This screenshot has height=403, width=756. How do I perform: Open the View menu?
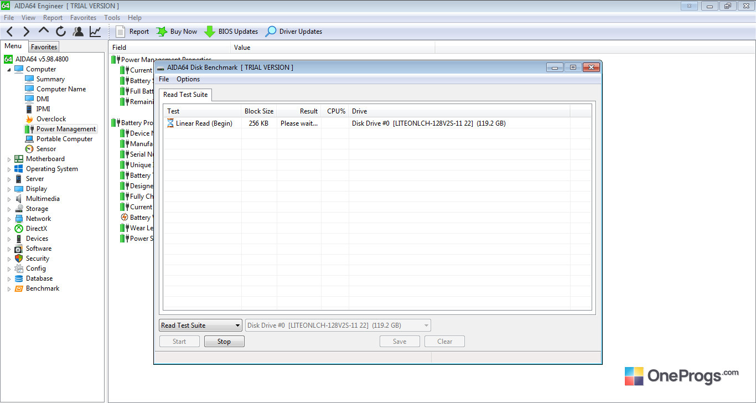(x=29, y=18)
